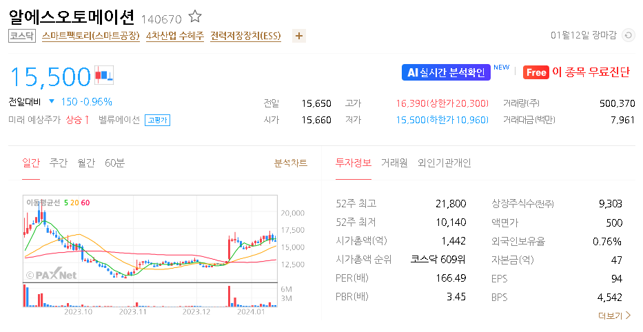The width and height of the screenshot is (643, 332).
Task: Click the BPS value 4,542
Action: point(610,298)
